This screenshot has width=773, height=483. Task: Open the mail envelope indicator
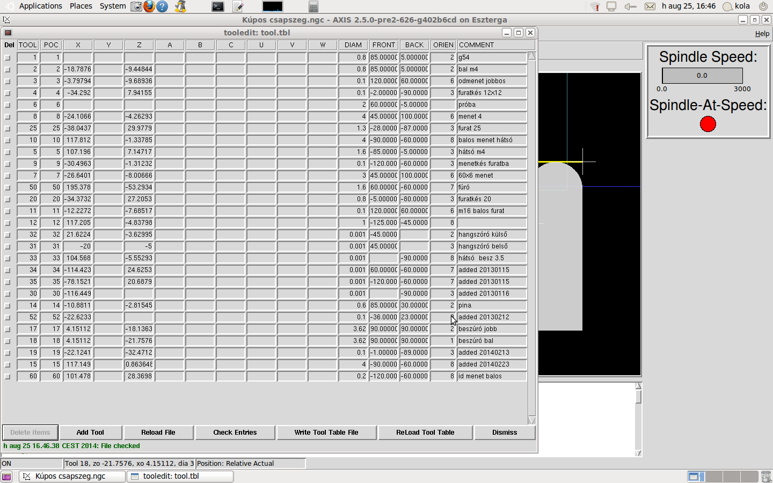point(650,6)
